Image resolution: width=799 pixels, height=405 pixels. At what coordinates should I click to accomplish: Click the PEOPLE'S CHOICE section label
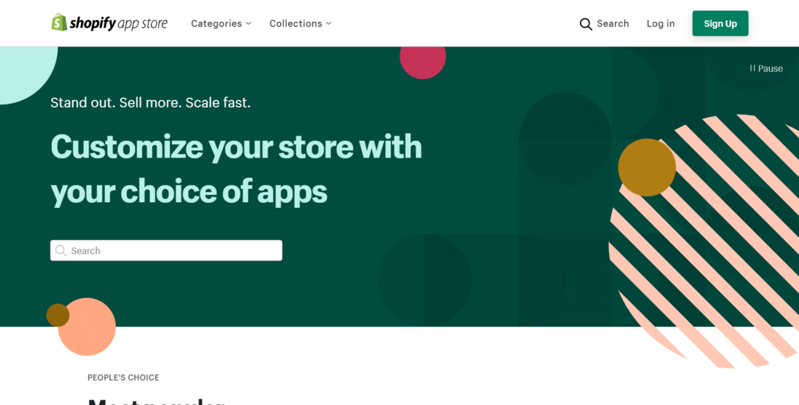pyautogui.click(x=123, y=378)
